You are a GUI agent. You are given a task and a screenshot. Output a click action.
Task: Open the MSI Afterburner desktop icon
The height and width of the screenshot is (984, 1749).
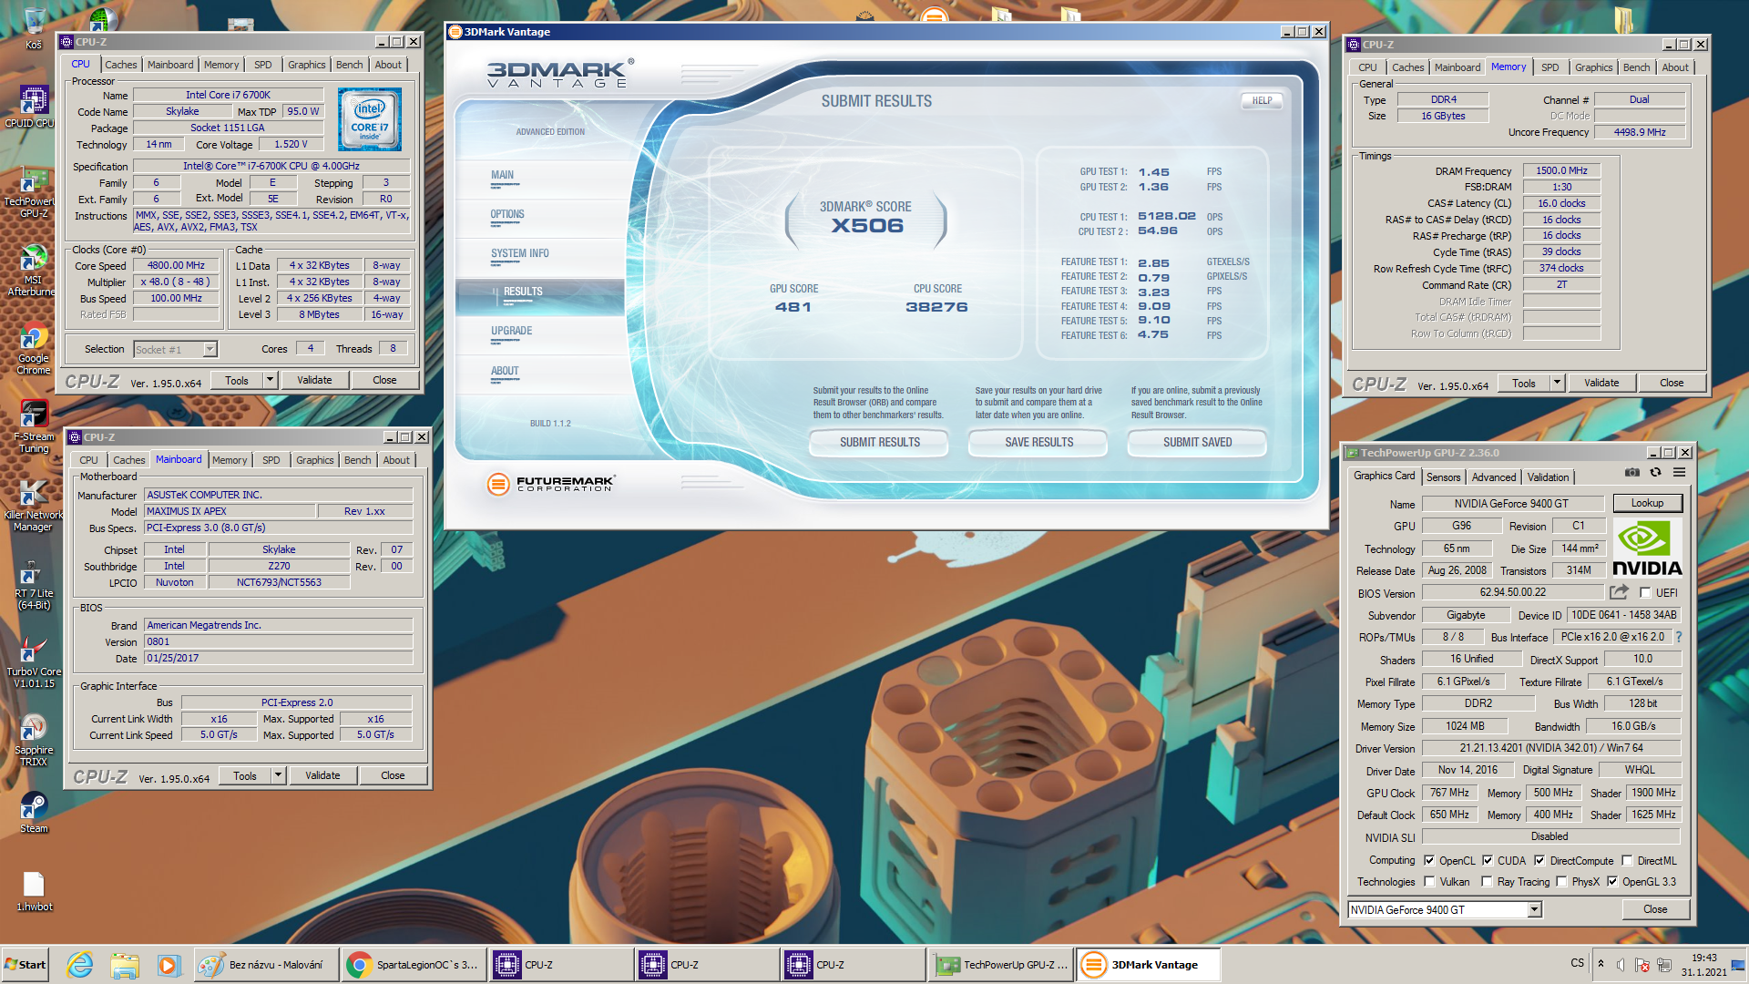pos(33,271)
